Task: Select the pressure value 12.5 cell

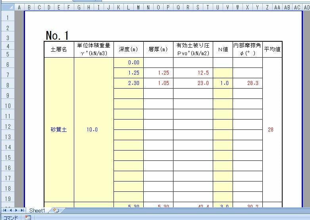Action: coord(193,73)
